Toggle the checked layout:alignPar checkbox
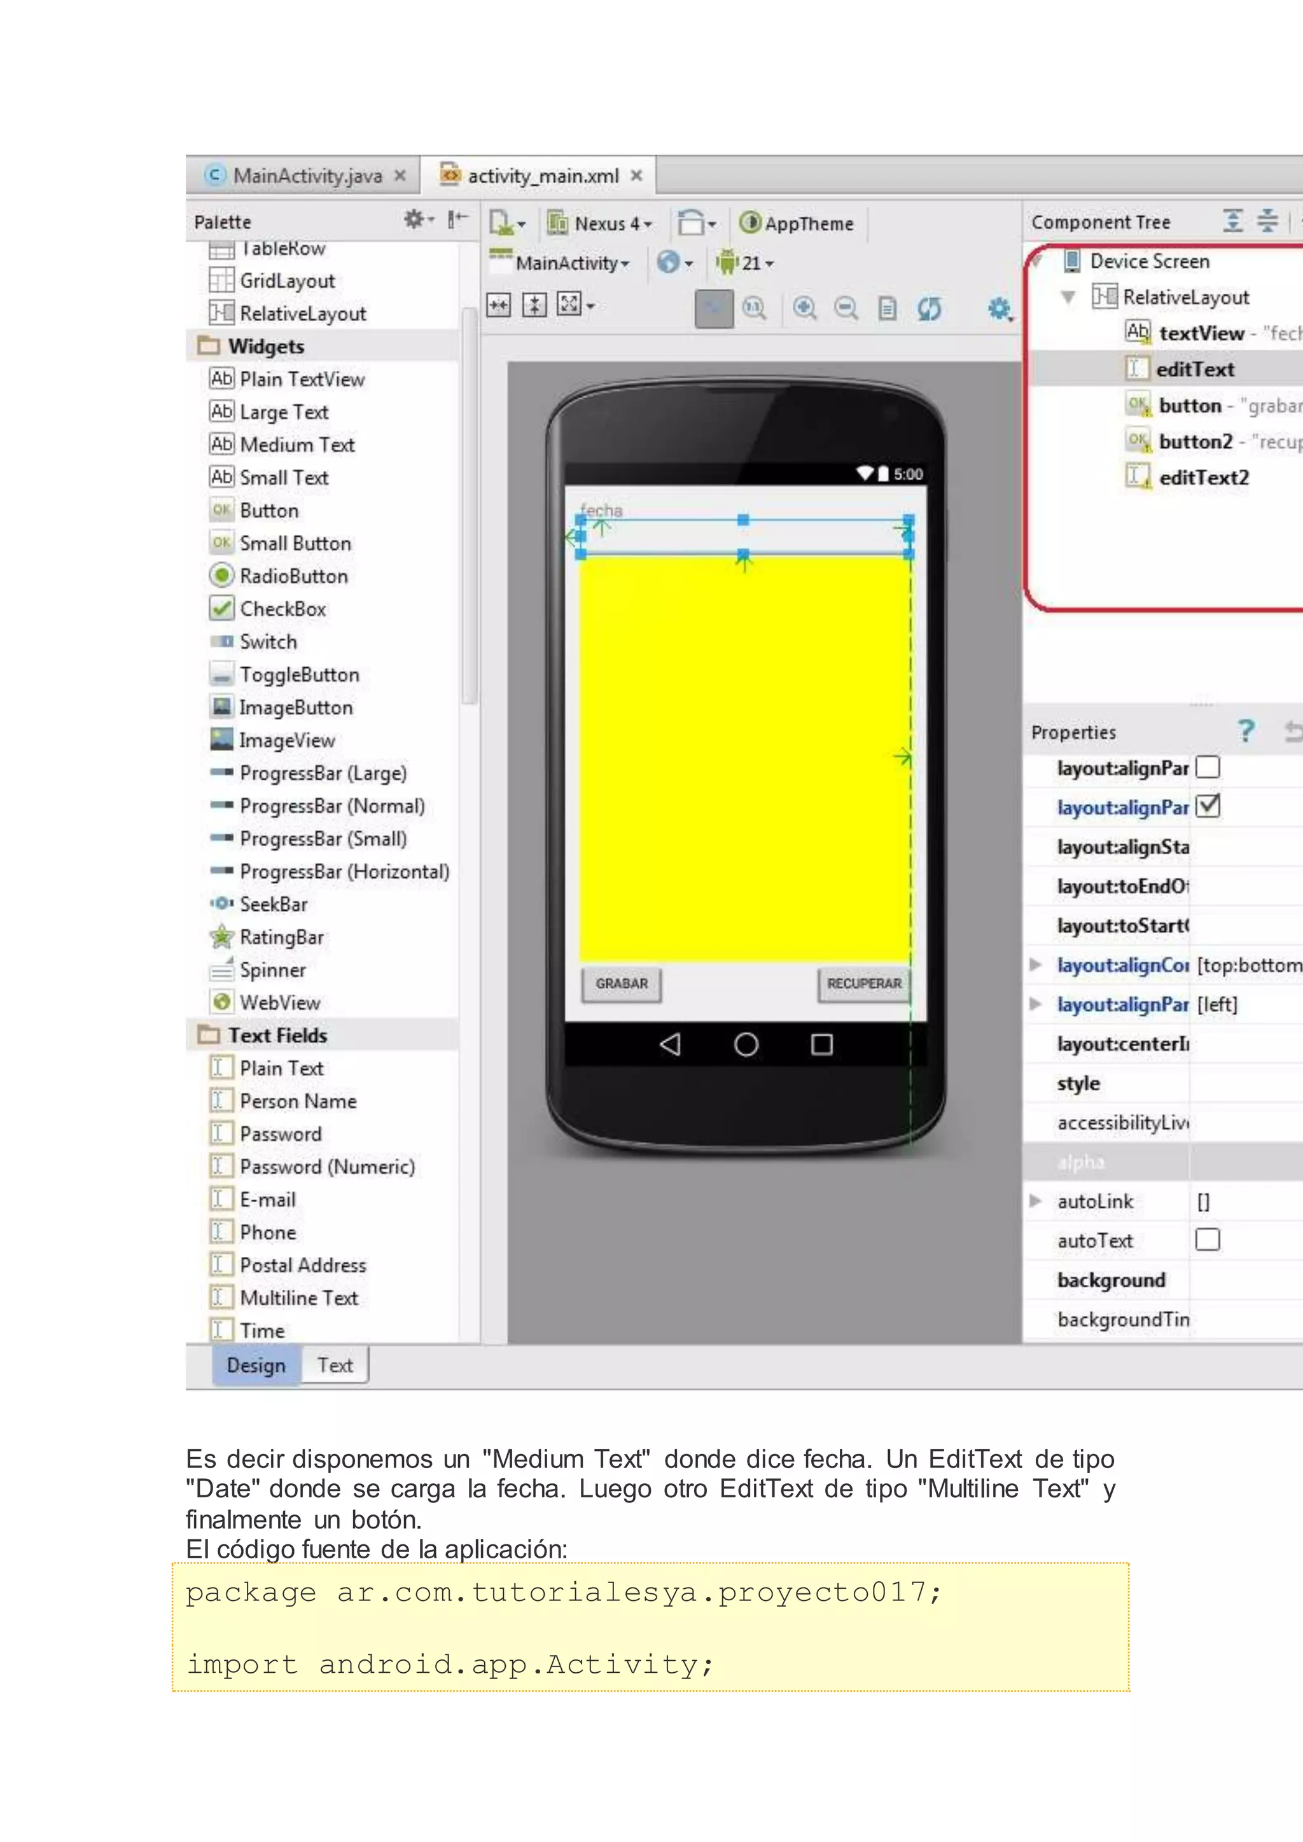The height and width of the screenshot is (1842, 1303). (1207, 805)
